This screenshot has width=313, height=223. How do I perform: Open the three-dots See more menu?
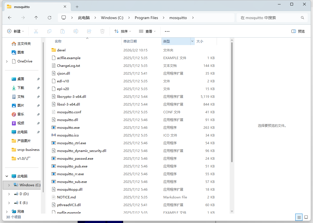[x=167, y=31]
